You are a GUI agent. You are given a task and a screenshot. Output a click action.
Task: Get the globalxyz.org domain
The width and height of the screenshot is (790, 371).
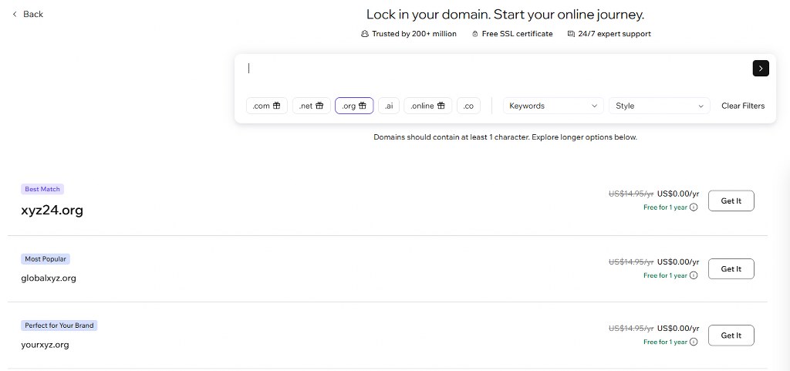(x=731, y=269)
